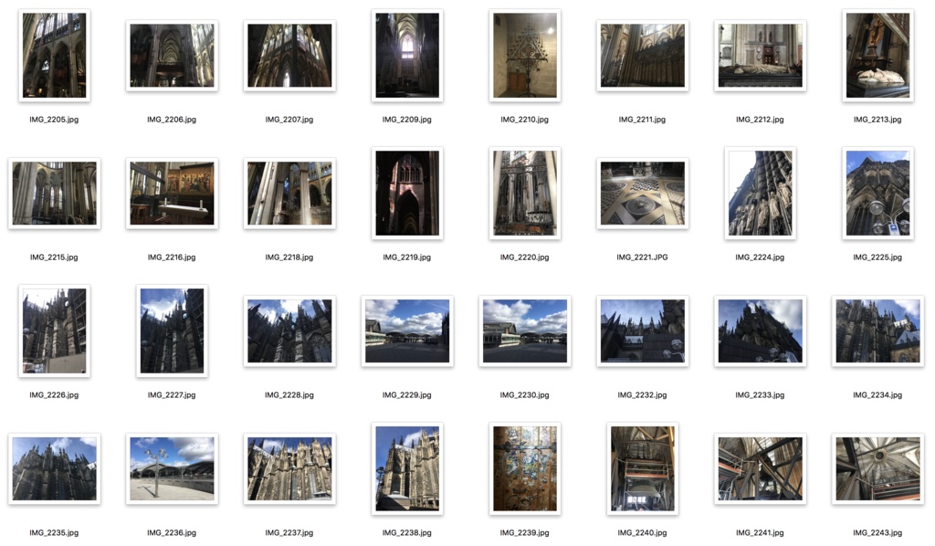The image size is (935, 546).
Task: Select the IMG_2205.jpg thumbnail
Action: click(54, 56)
